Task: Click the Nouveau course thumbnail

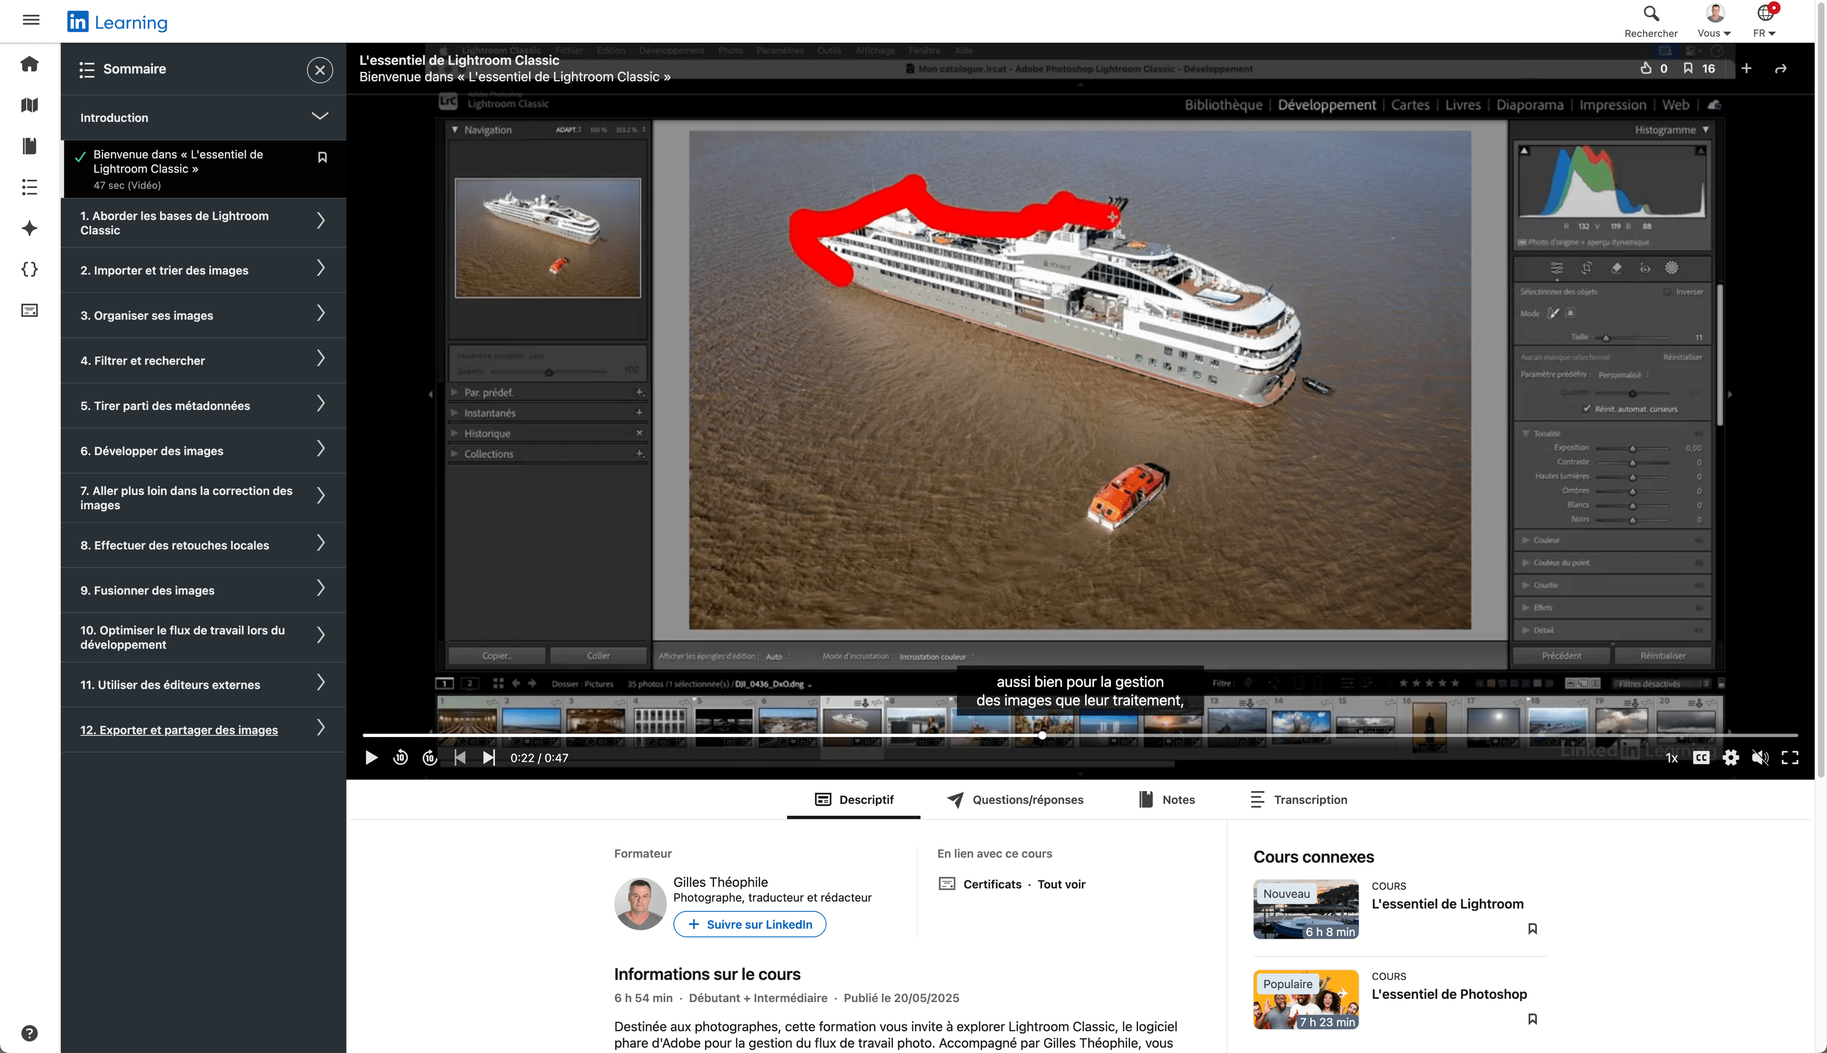Action: pos(1306,909)
